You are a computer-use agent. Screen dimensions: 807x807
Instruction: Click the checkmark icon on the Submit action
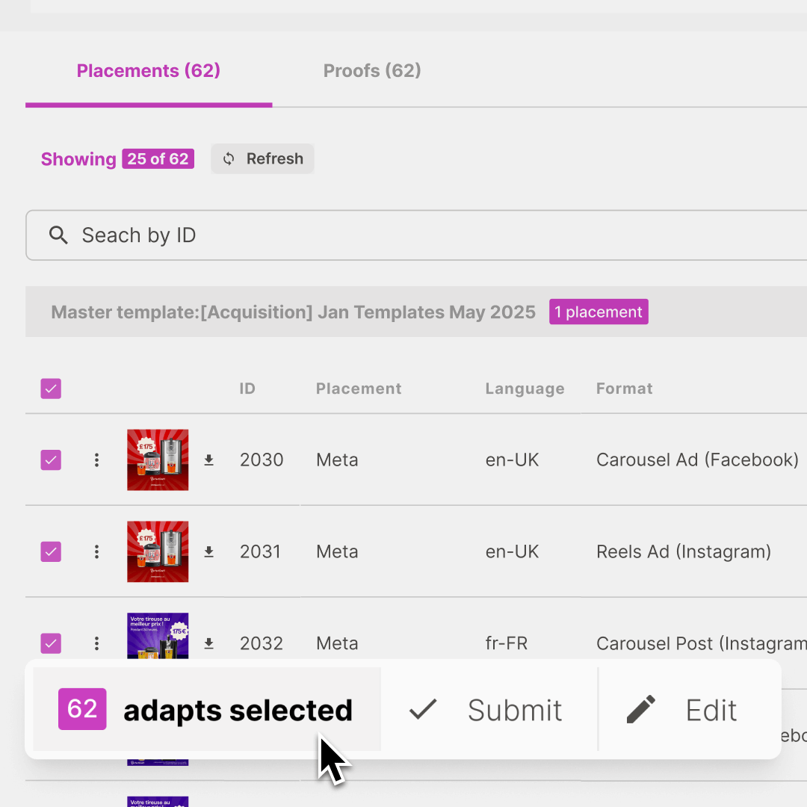pyautogui.click(x=423, y=710)
